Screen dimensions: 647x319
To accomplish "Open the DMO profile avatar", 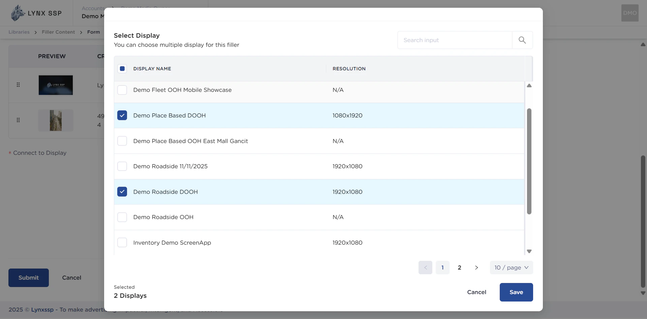I will [x=629, y=13].
